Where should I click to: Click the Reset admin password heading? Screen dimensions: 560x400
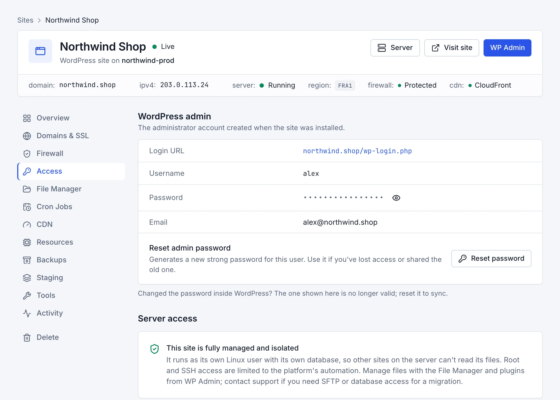tap(190, 248)
